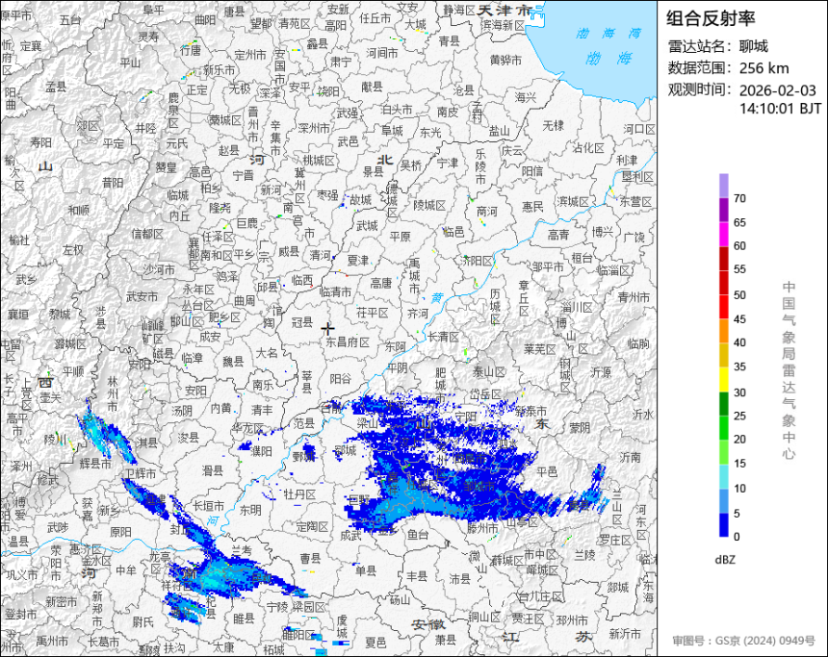The width and height of the screenshot is (828, 657).
Task: Click the 鱼台 map label
Action: (x=418, y=534)
